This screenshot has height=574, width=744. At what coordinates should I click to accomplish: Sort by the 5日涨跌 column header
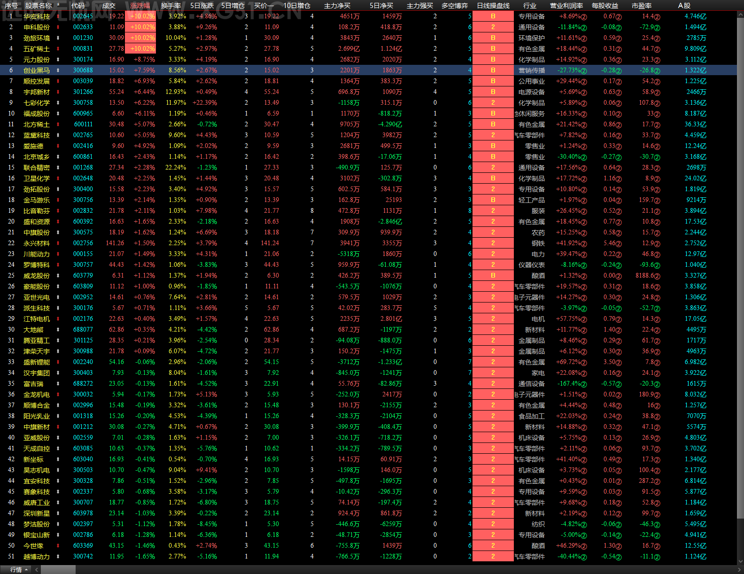[x=202, y=6]
